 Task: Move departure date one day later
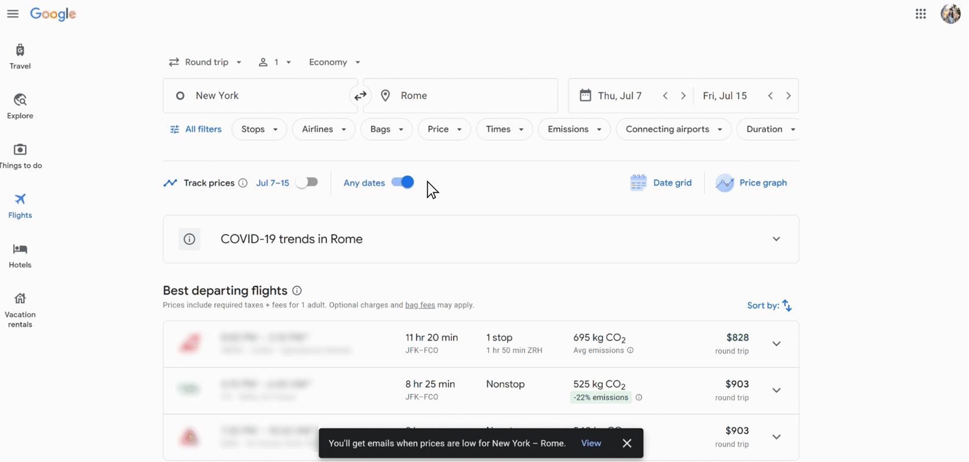pyautogui.click(x=684, y=96)
